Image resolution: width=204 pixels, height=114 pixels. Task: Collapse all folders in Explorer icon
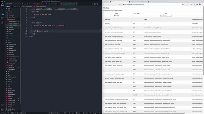[x=19, y=7]
